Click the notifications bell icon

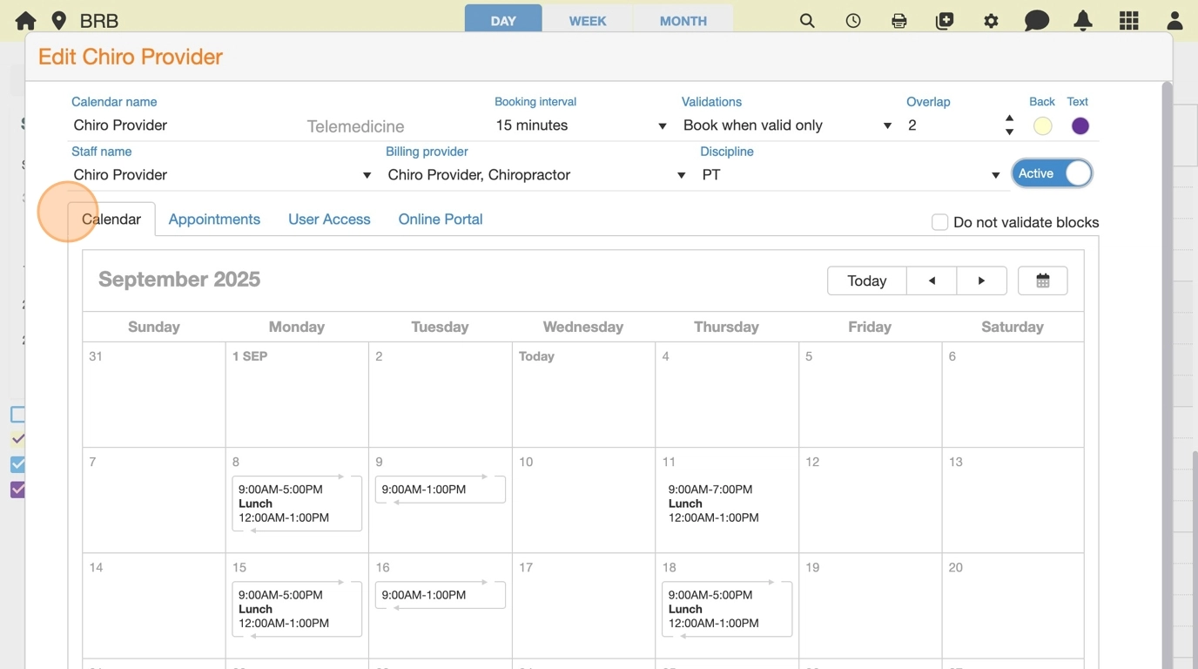click(1083, 21)
